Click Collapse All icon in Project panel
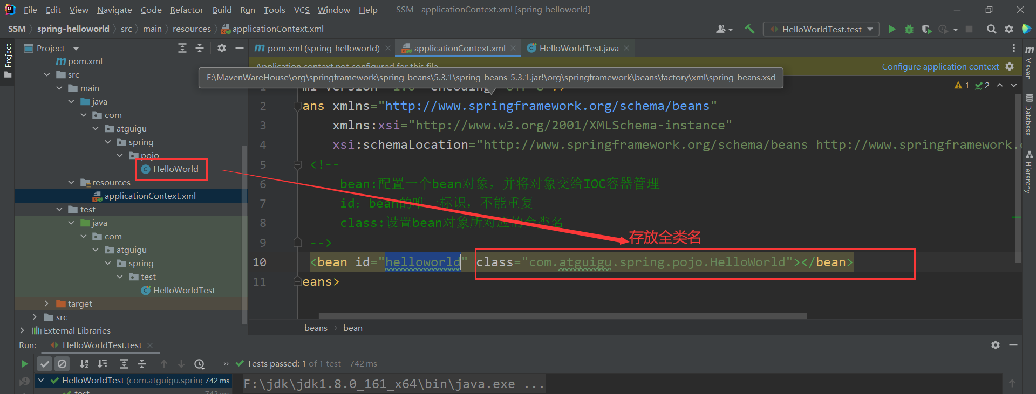The width and height of the screenshot is (1036, 394). pyautogui.click(x=200, y=48)
